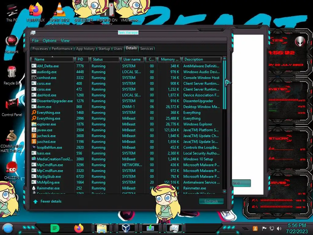Open the Recycle Bin desktop icon
Screen dimensions: 313x235
tap(12, 76)
